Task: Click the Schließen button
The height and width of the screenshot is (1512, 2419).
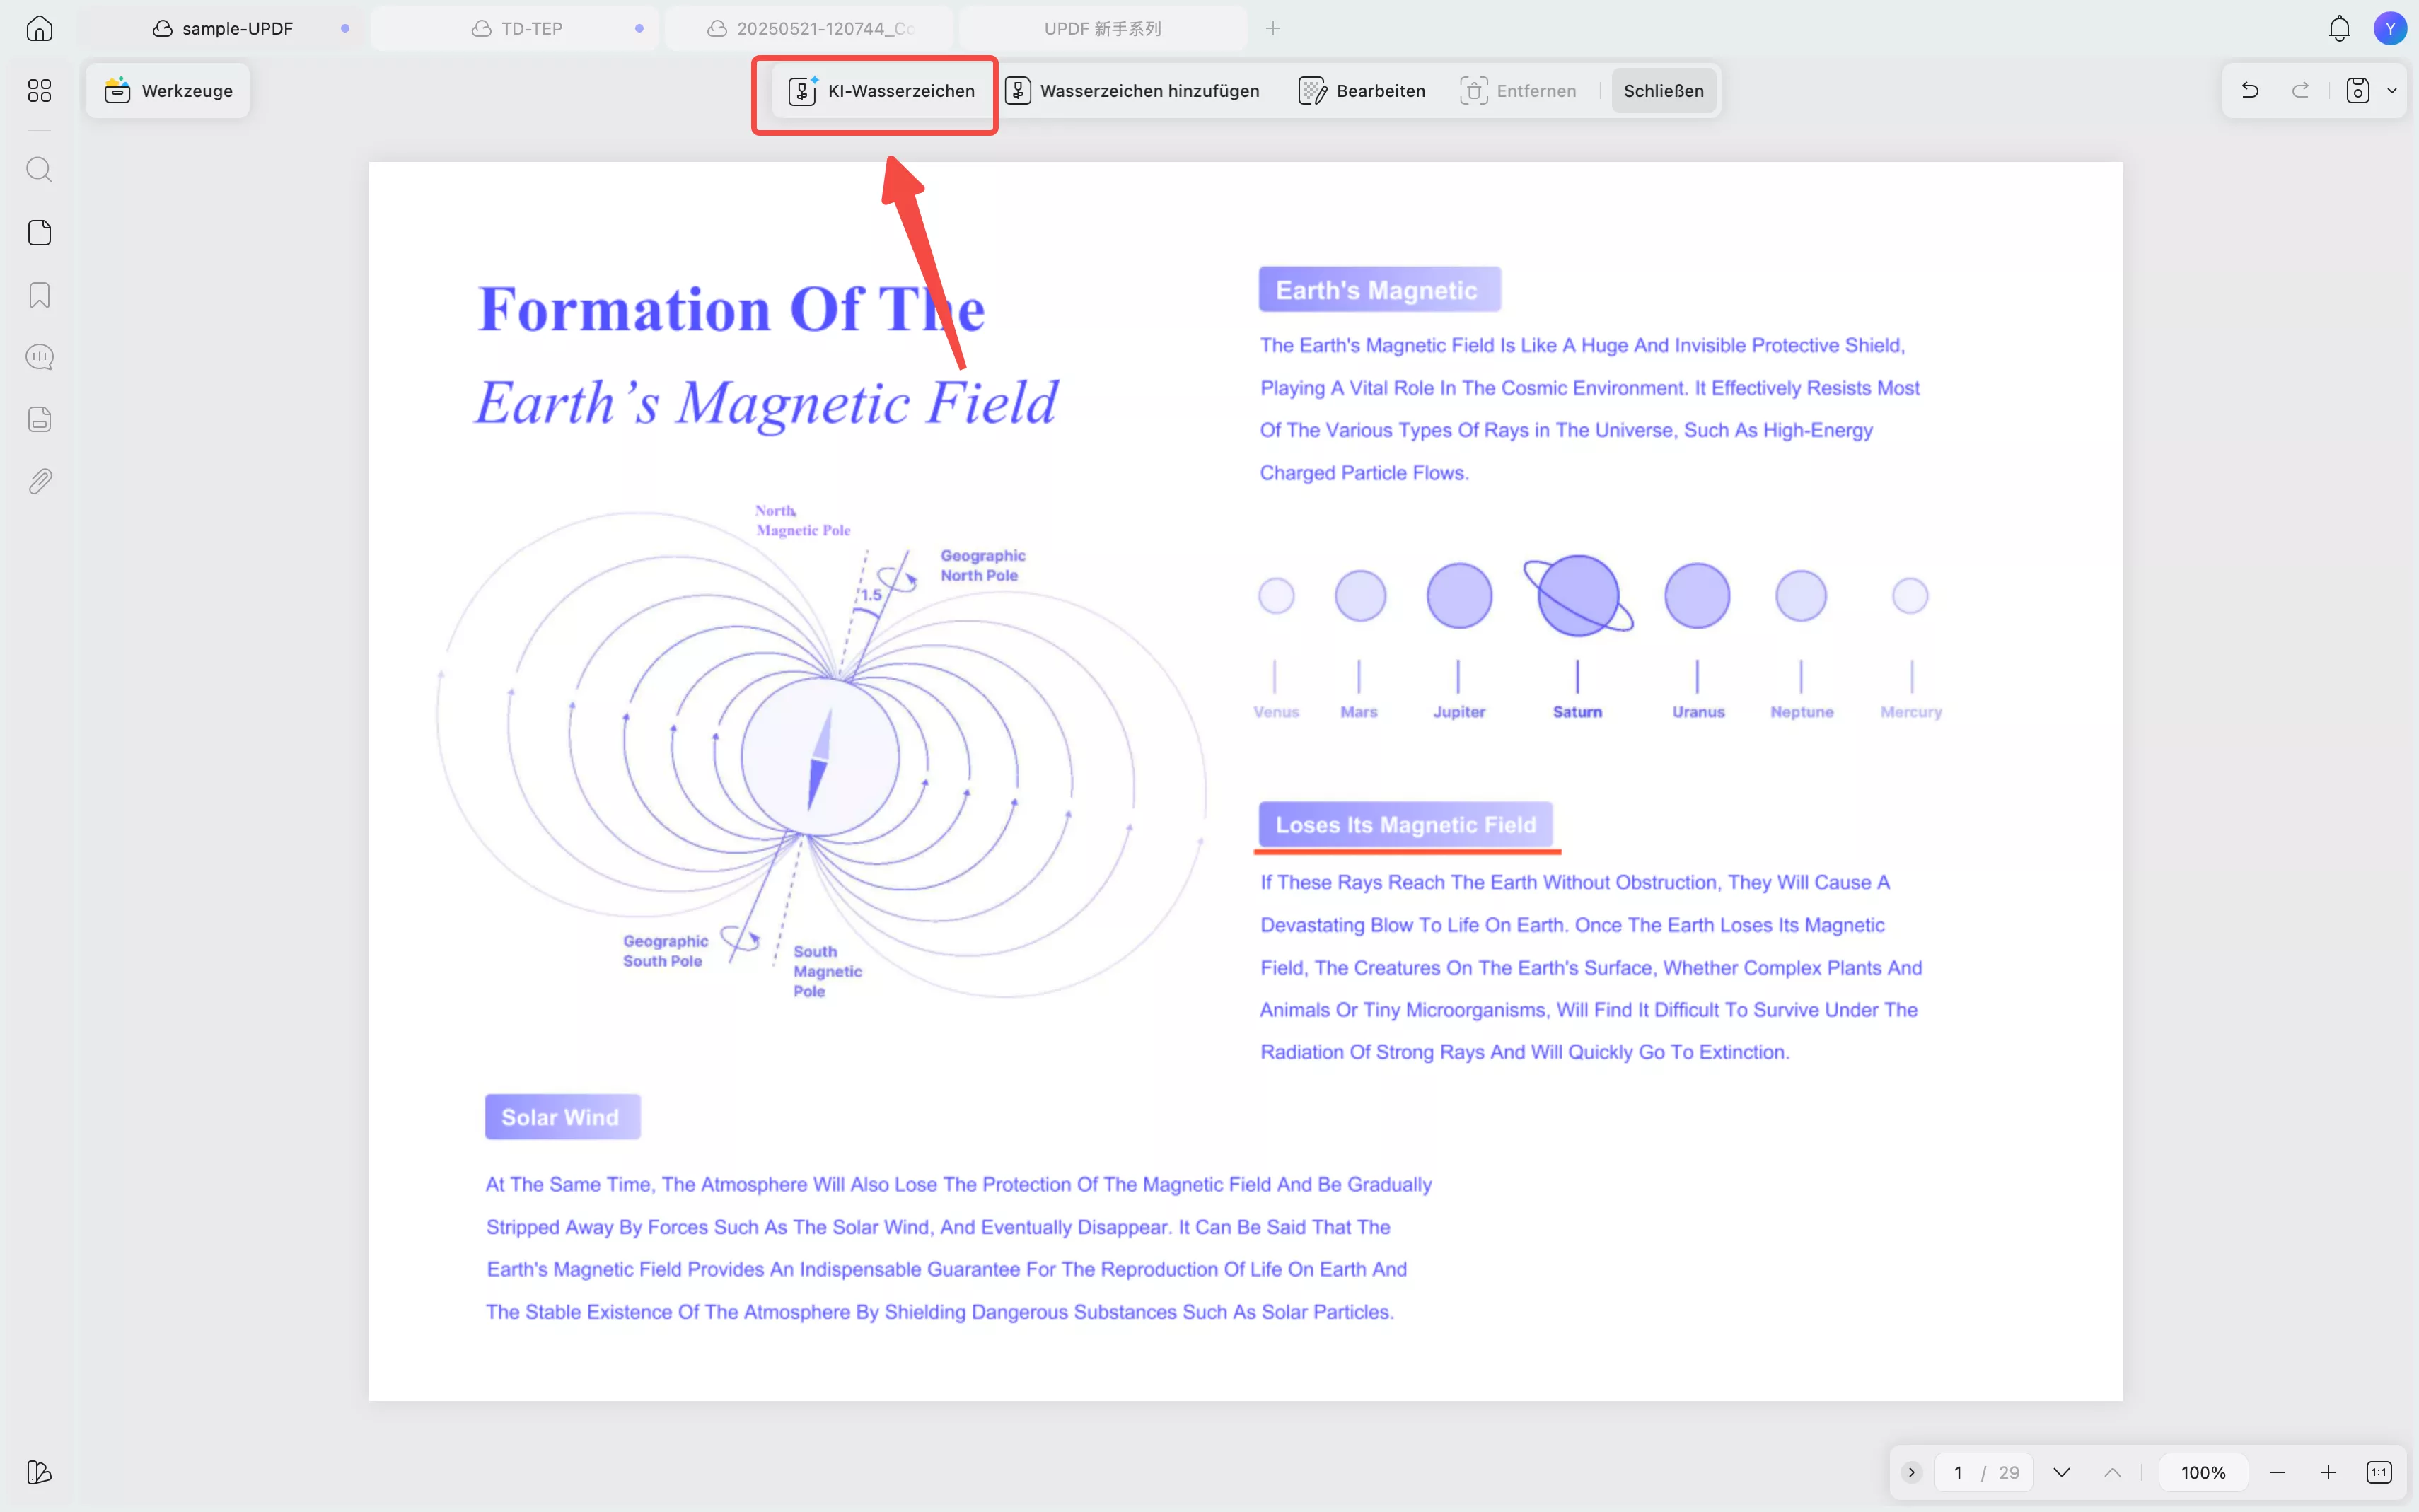Action: 1663,91
